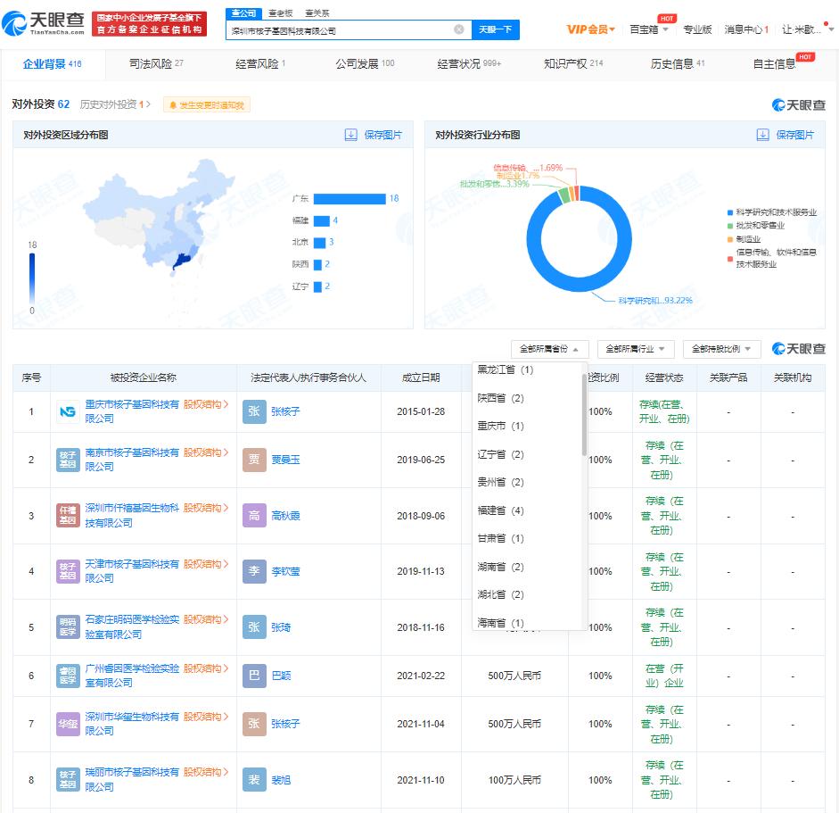Image resolution: width=839 pixels, height=813 pixels.
Task: Open 专业版 link in header
Action: (x=697, y=29)
